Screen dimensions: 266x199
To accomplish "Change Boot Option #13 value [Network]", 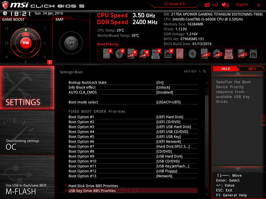I will 164,176.
